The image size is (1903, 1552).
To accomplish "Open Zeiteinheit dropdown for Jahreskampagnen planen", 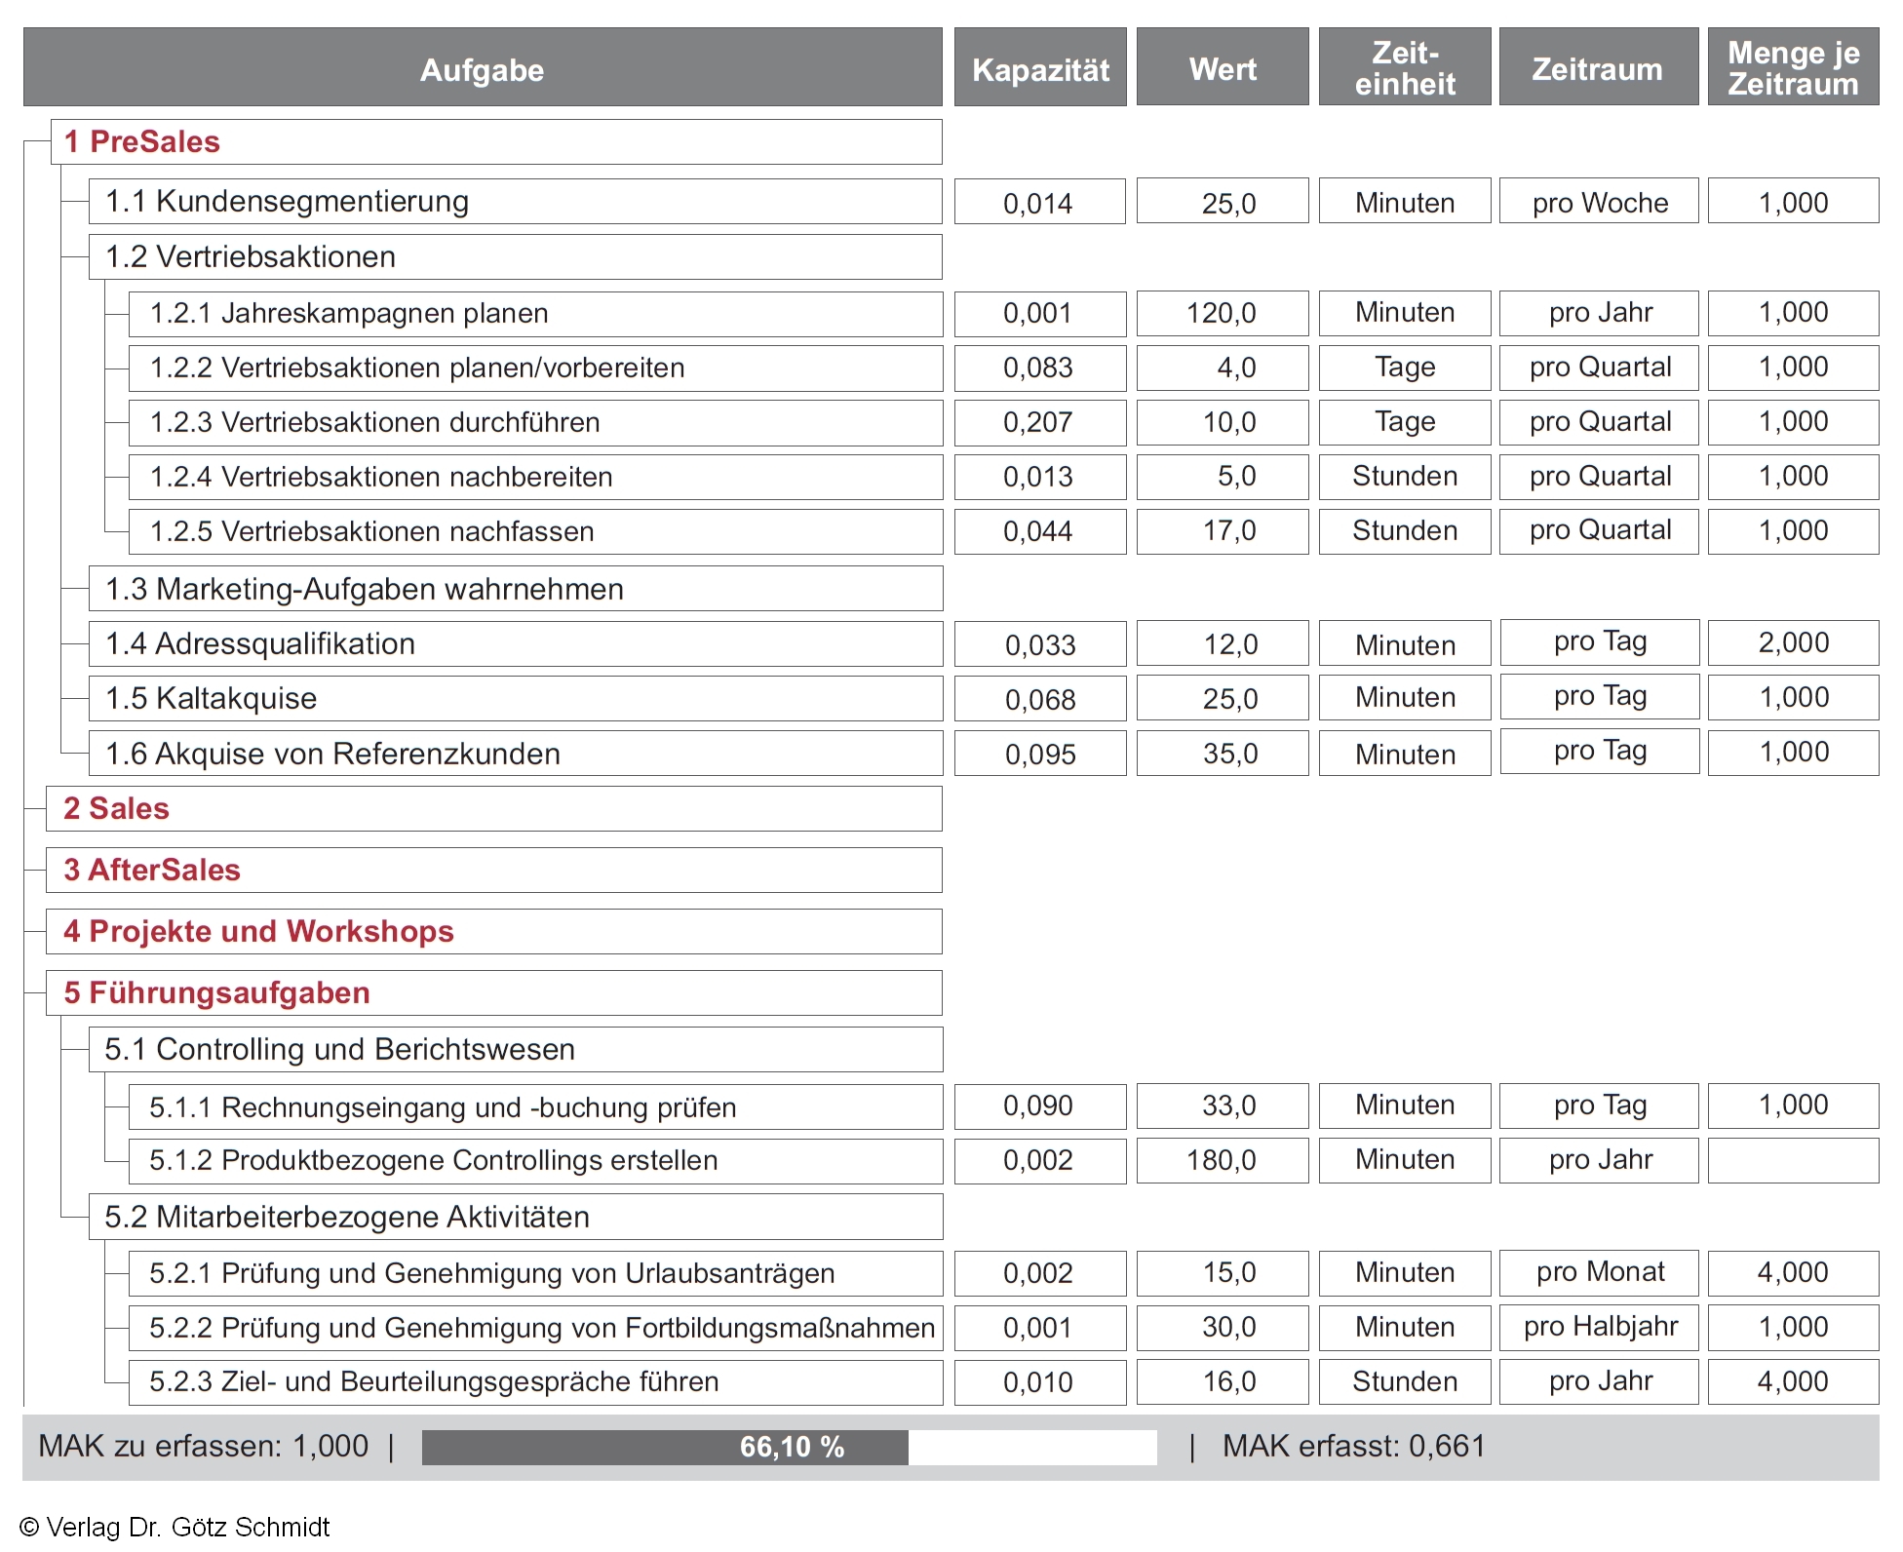I will click(1404, 313).
